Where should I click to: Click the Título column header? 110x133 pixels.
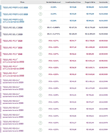click(x=22, y=2)
